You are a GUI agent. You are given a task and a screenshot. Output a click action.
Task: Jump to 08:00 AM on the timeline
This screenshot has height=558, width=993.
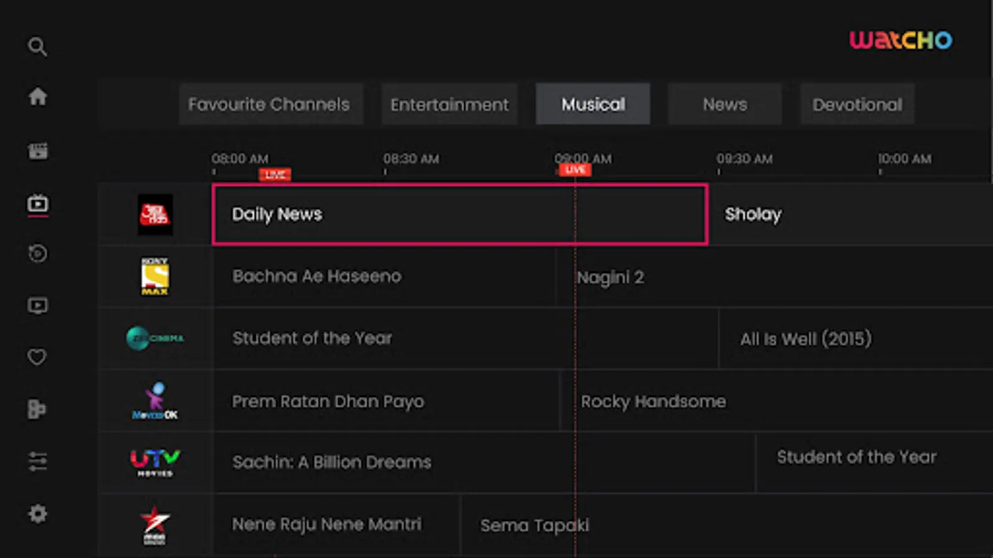(240, 159)
